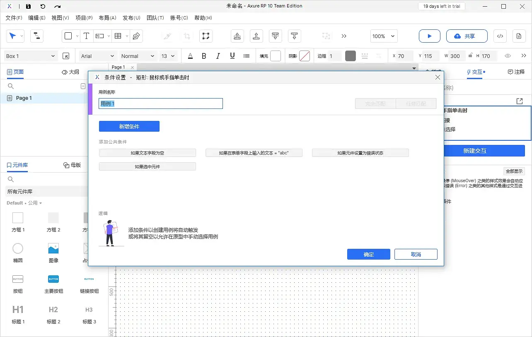Toggle italic formatting
532x337 pixels.
[x=218, y=55]
